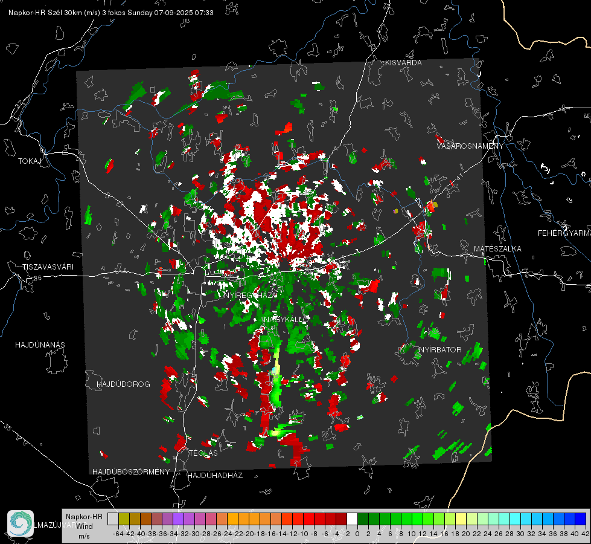Click the MÁTÉSZALKA town label
Image resolution: width=591 pixels, height=544 pixels.
click(x=497, y=249)
